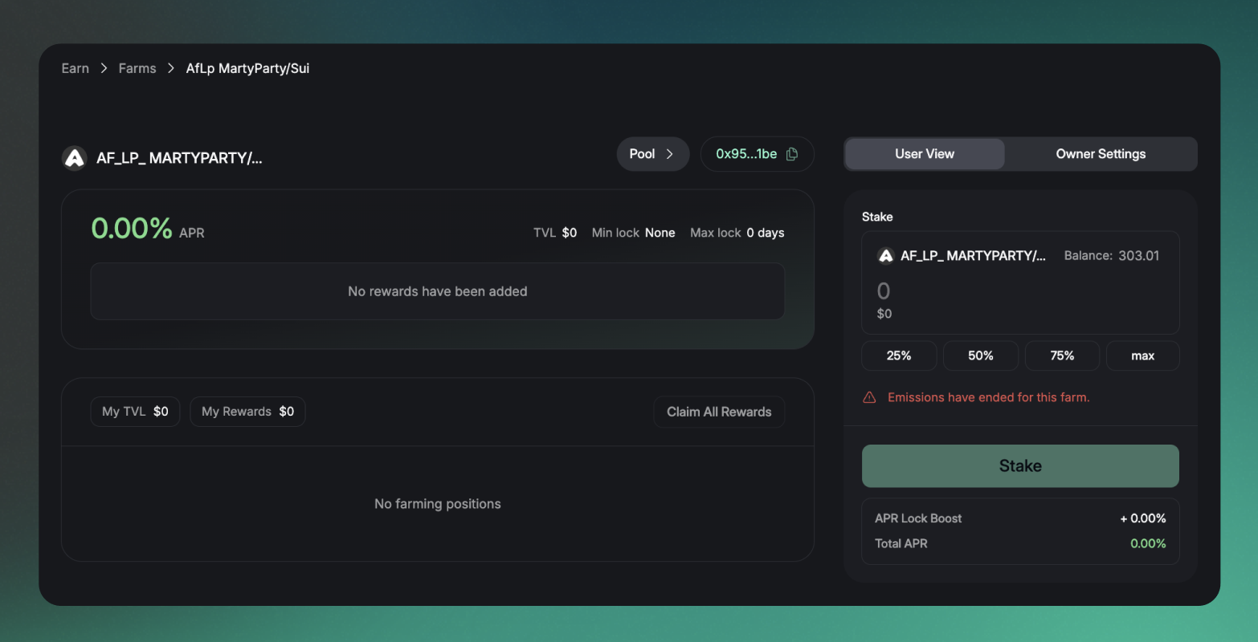
Task: Switch to User View
Action: click(924, 154)
